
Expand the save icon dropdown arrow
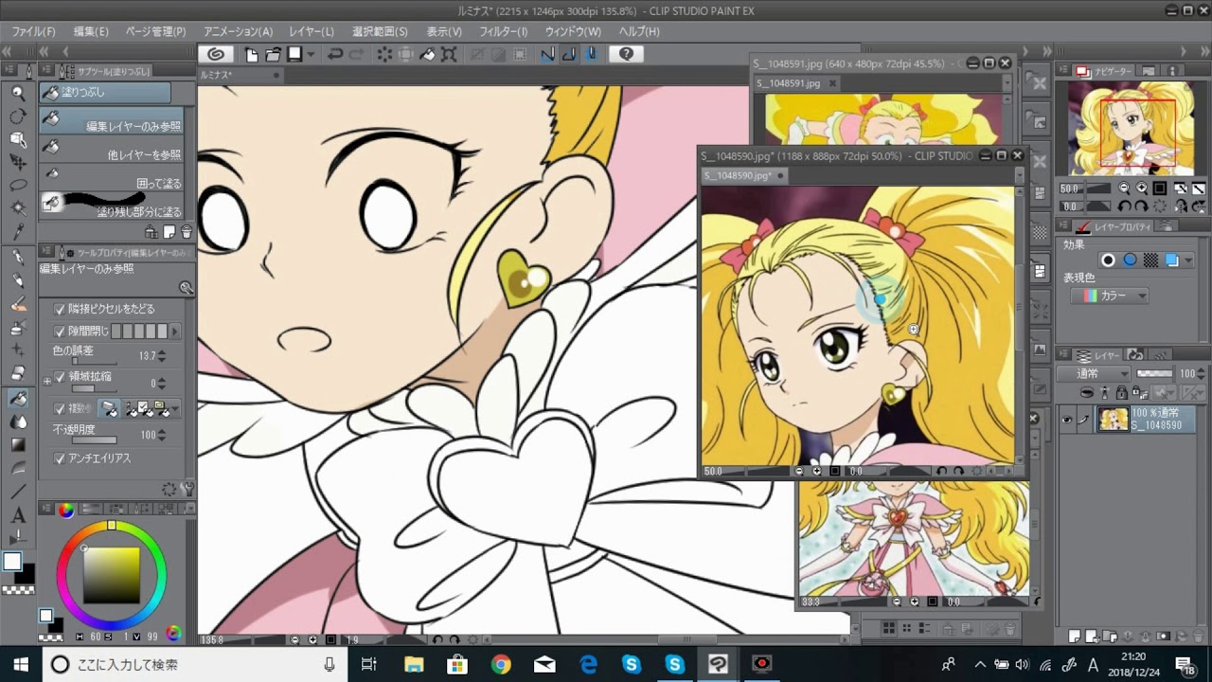pos(310,55)
